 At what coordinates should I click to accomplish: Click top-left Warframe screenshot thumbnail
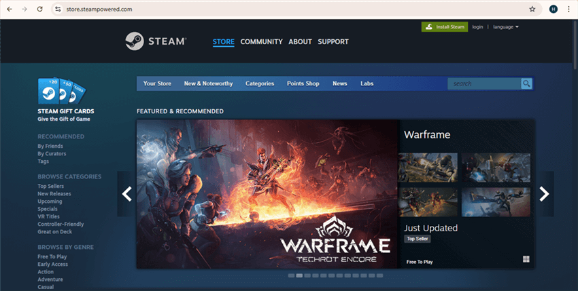point(428,168)
